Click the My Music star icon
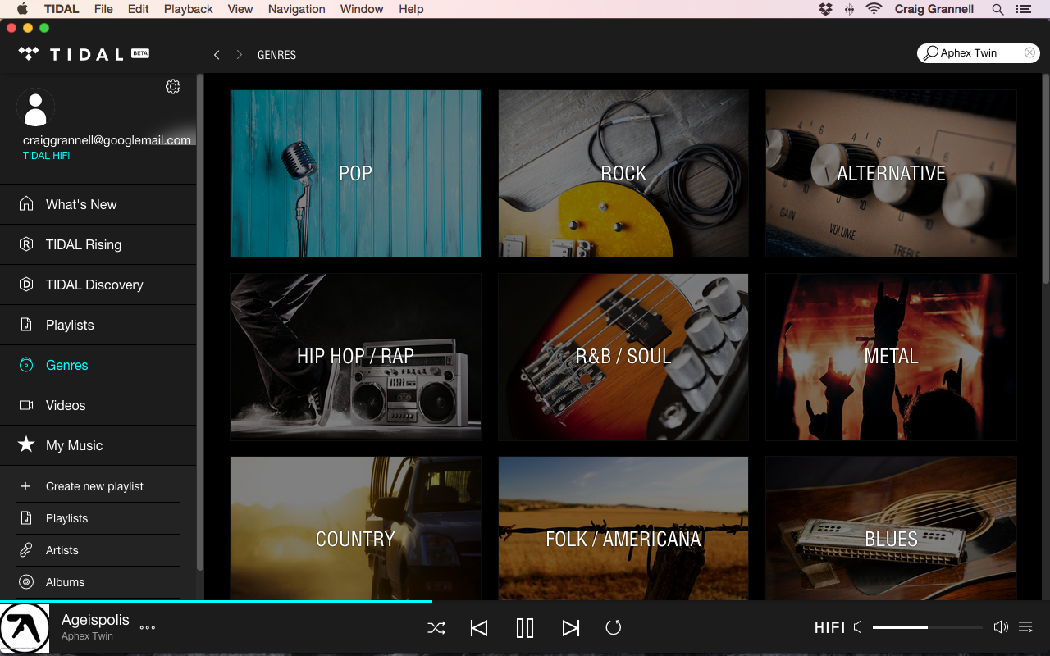The height and width of the screenshot is (656, 1050). click(x=26, y=444)
